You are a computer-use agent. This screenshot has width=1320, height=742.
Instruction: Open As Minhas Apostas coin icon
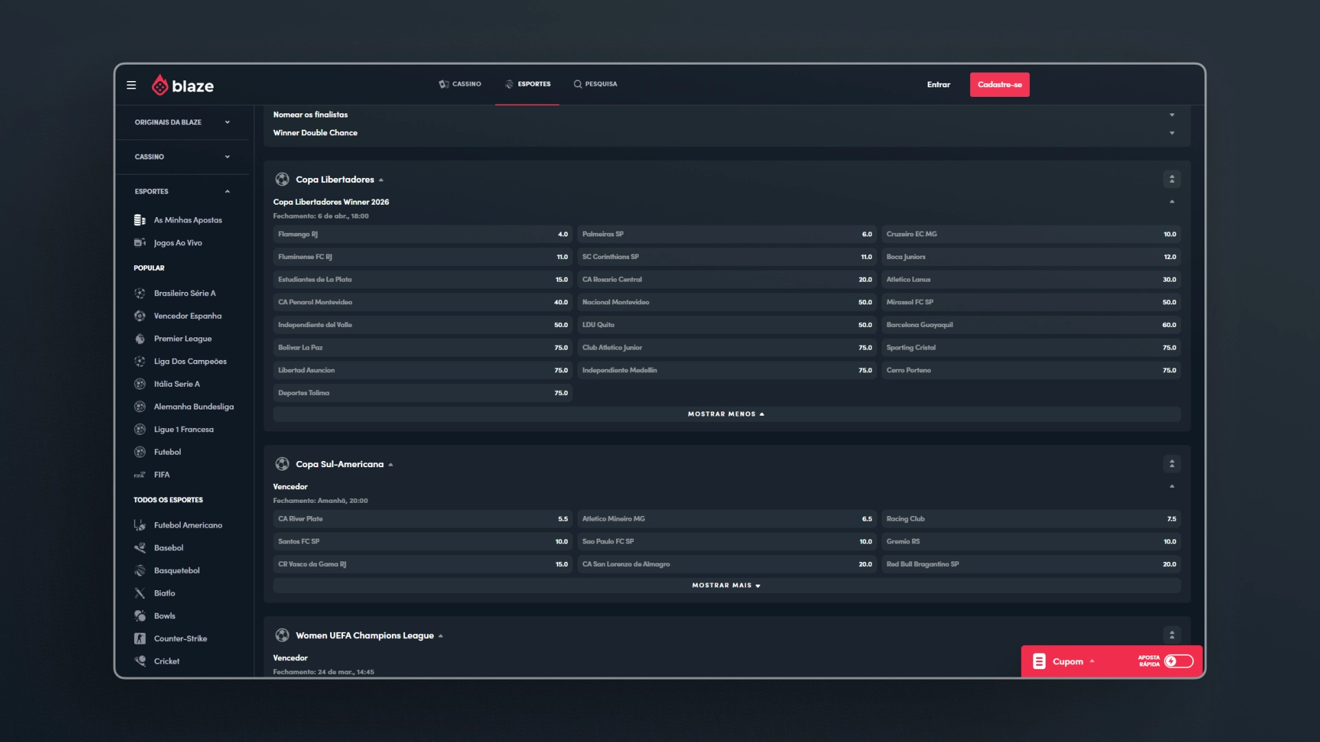pos(140,220)
